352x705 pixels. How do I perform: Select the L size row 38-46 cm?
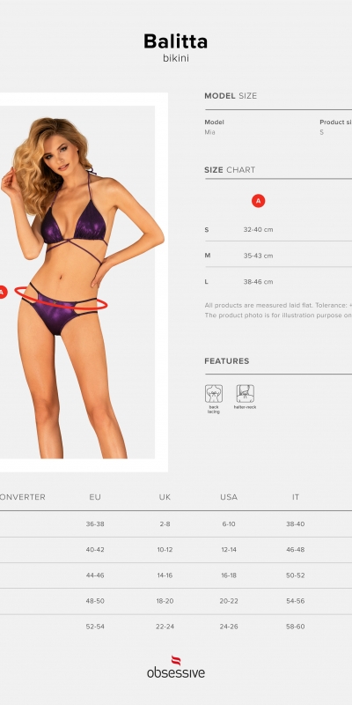pos(278,281)
